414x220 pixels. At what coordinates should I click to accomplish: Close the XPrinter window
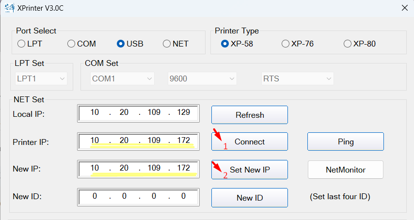tap(404, 8)
